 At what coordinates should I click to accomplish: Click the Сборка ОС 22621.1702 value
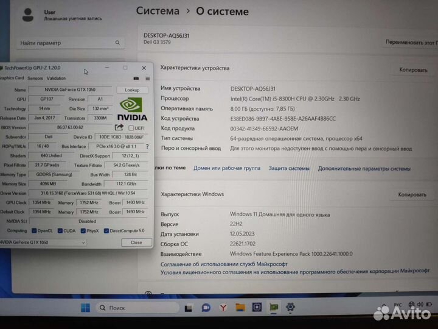[x=243, y=244]
